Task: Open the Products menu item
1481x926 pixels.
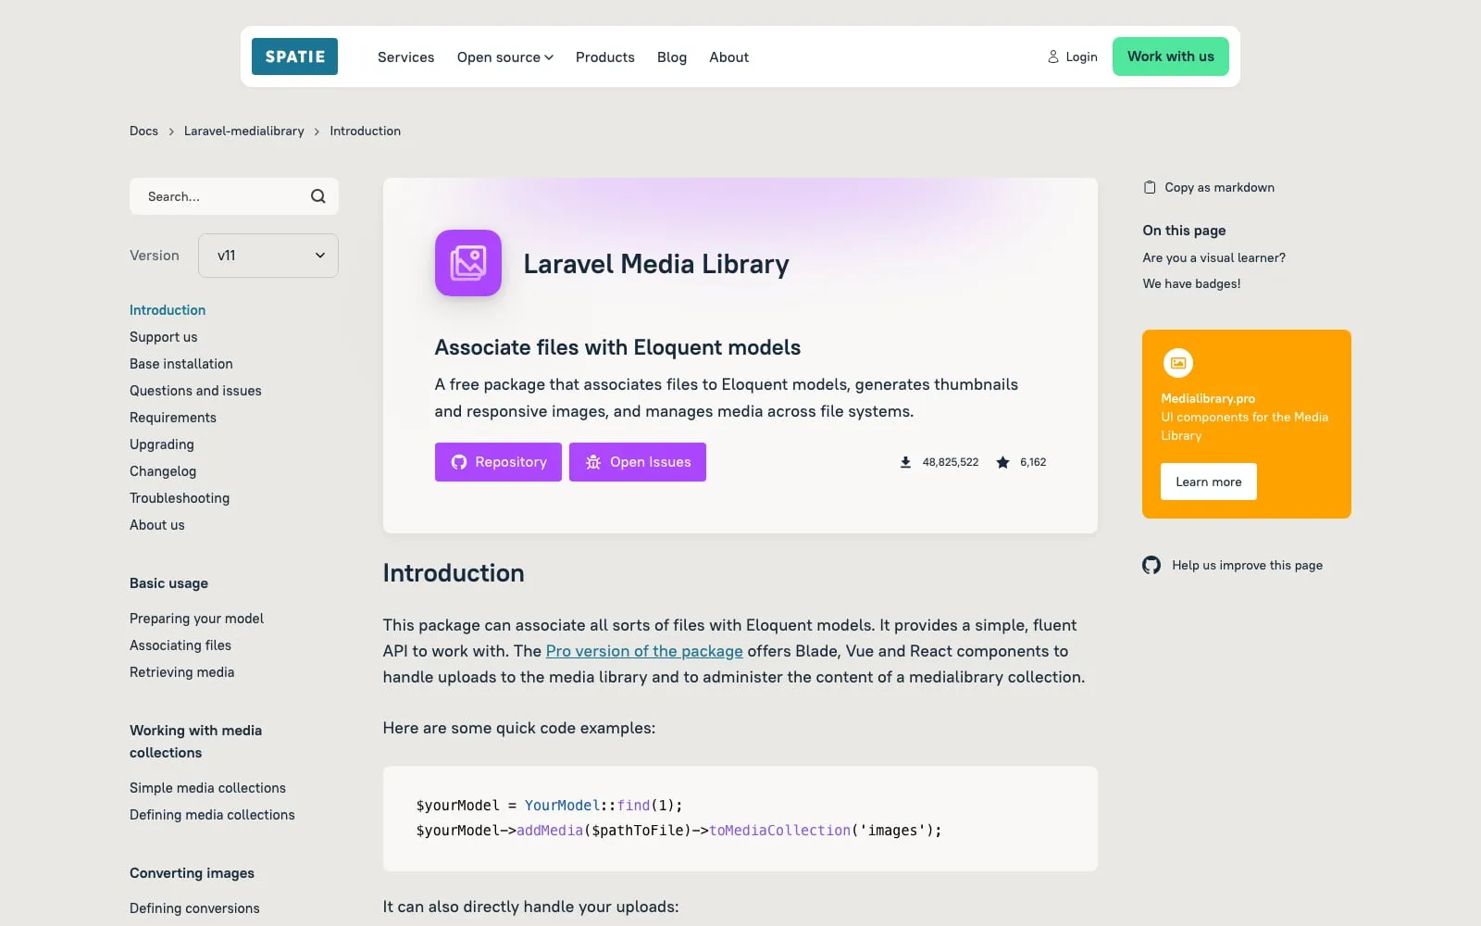Action: pyautogui.click(x=605, y=57)
